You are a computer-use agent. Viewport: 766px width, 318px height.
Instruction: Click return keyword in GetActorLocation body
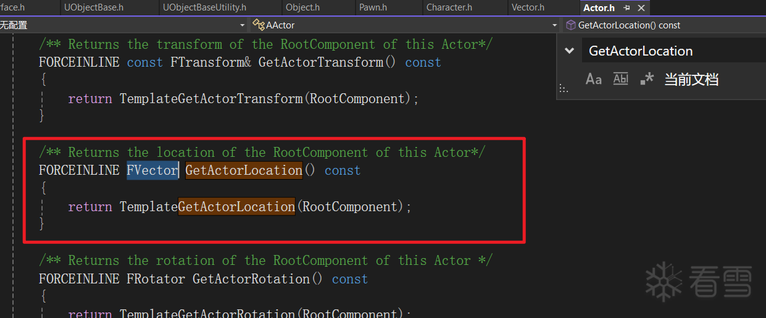click(90, 206)
